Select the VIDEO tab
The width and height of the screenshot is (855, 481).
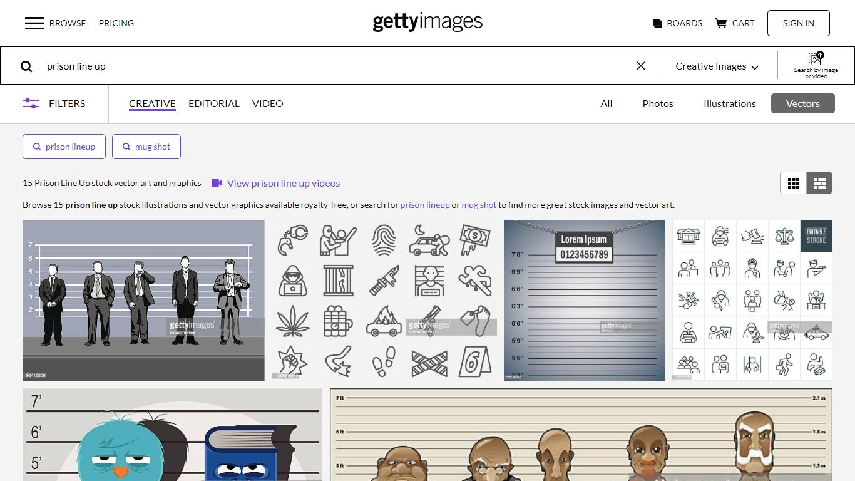tap(268, 104)
